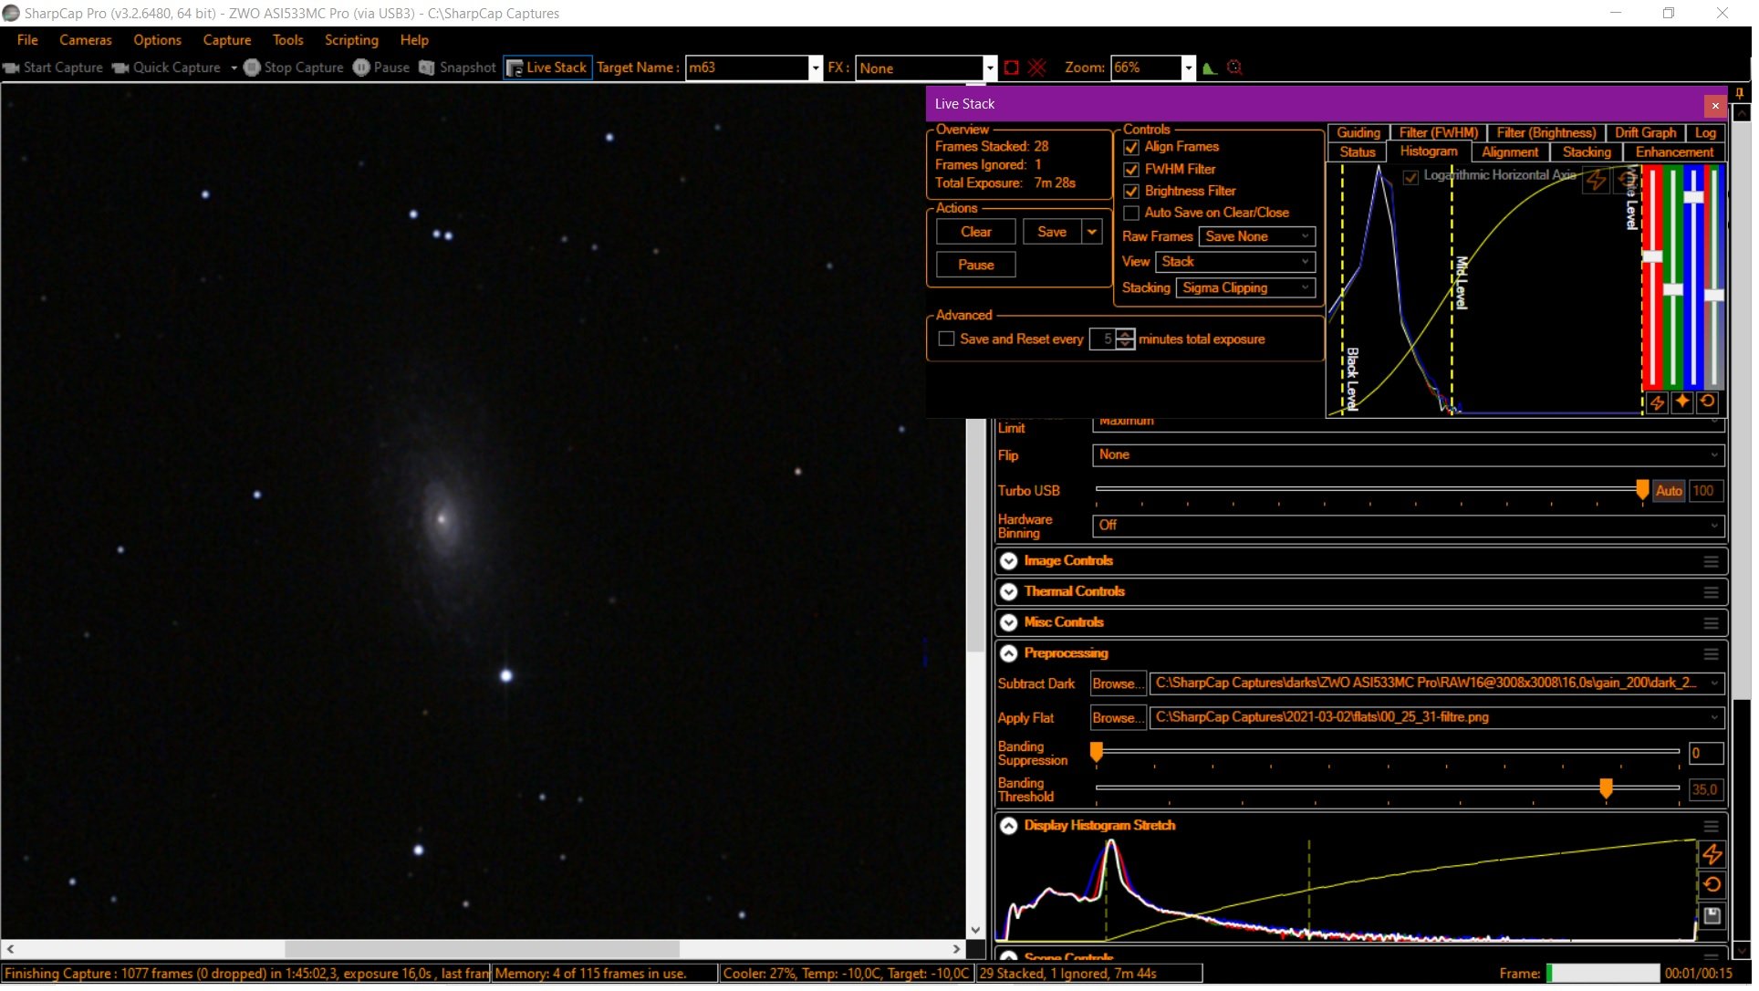The image size is (1759, 991).
Task: Click the Stop Capture toolbar button
Action: (x=295, y=68)
